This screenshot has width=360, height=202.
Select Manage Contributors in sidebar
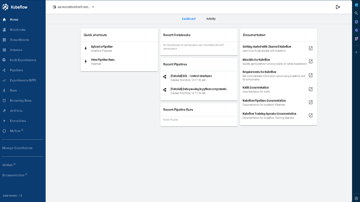[x=17, y=148]
